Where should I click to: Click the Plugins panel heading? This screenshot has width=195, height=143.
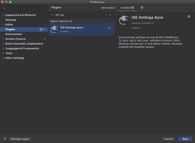56,7
